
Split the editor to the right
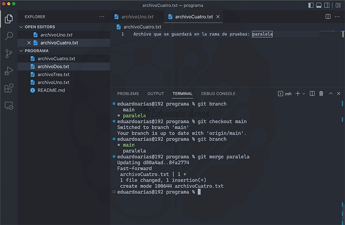(328, 17)
